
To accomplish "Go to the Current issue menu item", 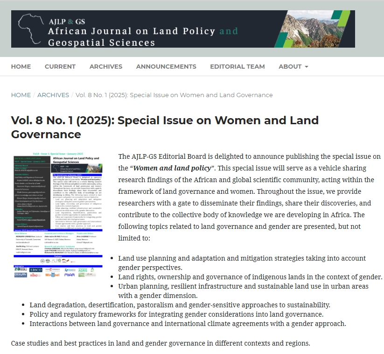I will click(60, 66).
